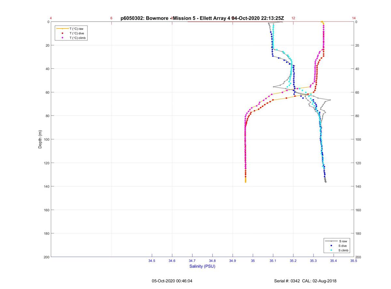The image size is (391, 289).
Task: Click depth tick 140 on the left axis
Action: click(46, 186)
